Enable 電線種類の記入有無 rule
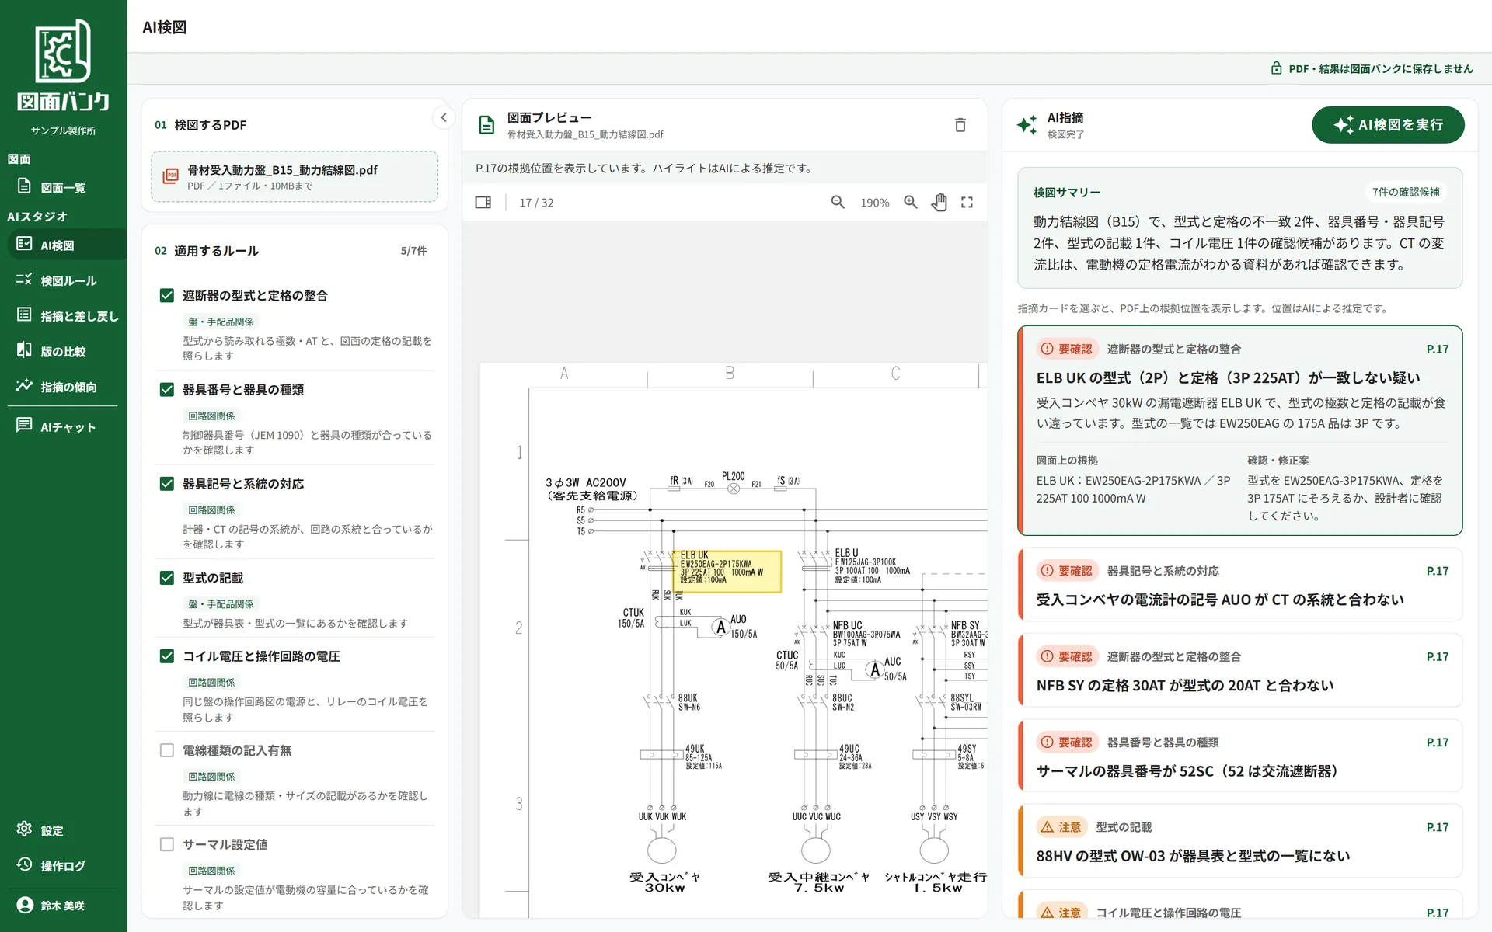The image size is (1492, 932). [166, 750]
